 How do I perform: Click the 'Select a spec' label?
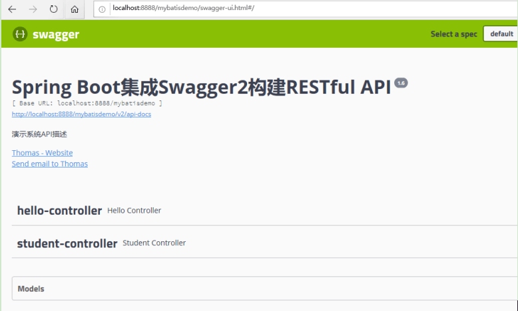(x=454, y=34)
